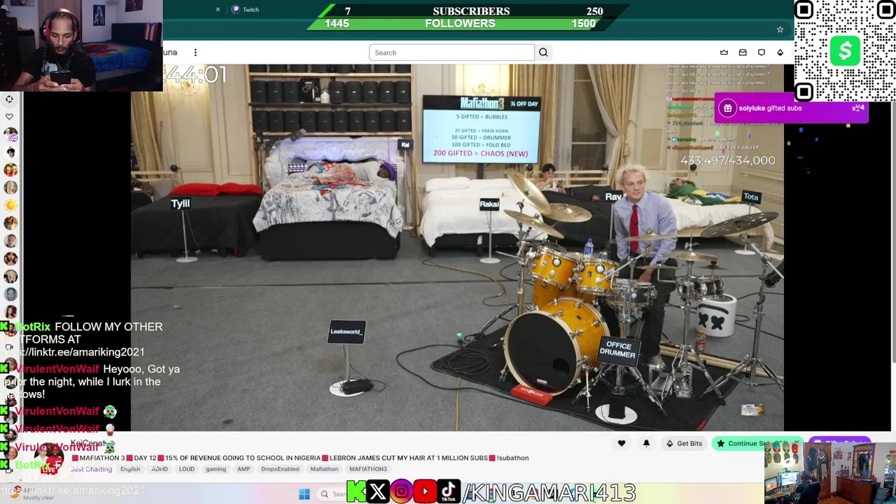Open Prime loot crown icon
This screenshot has width=896, height=504.
(x=724, y=52)
